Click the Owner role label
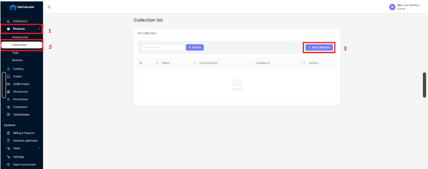 401,9
